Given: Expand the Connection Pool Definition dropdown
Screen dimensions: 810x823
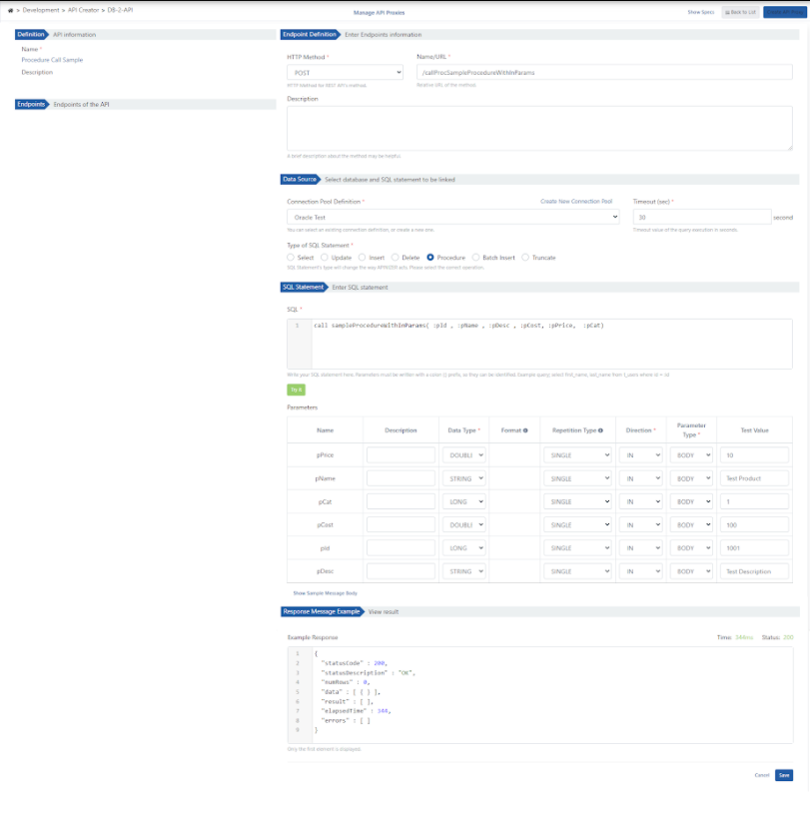Looking at the screenshot, I should point(452,217).
